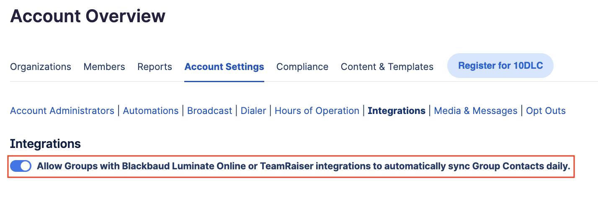
Task: Open the Media & Messages link
Action: click(x=476, y=111)
